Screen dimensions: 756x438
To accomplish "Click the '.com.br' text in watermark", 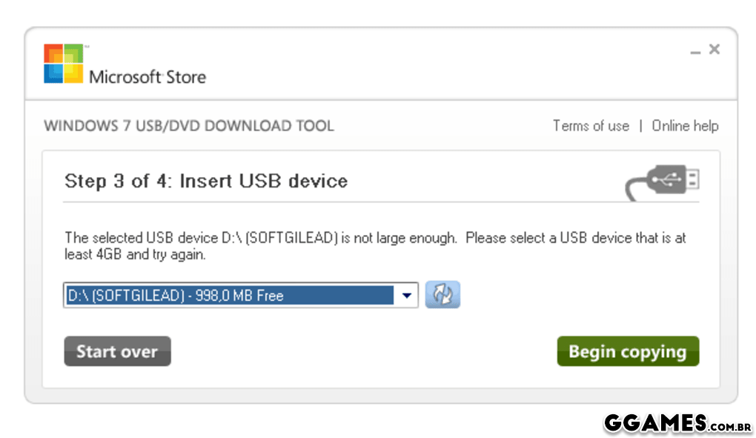I will coord(732,427).
